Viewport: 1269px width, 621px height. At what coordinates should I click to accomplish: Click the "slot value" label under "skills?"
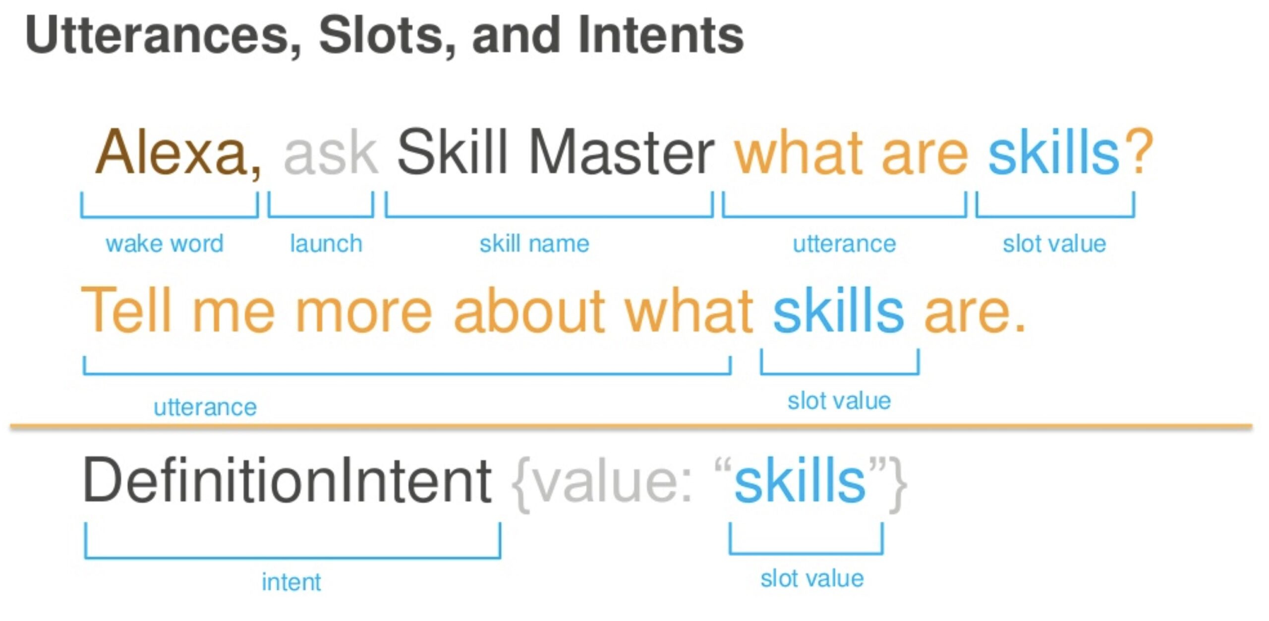(x=1054, y=244)
